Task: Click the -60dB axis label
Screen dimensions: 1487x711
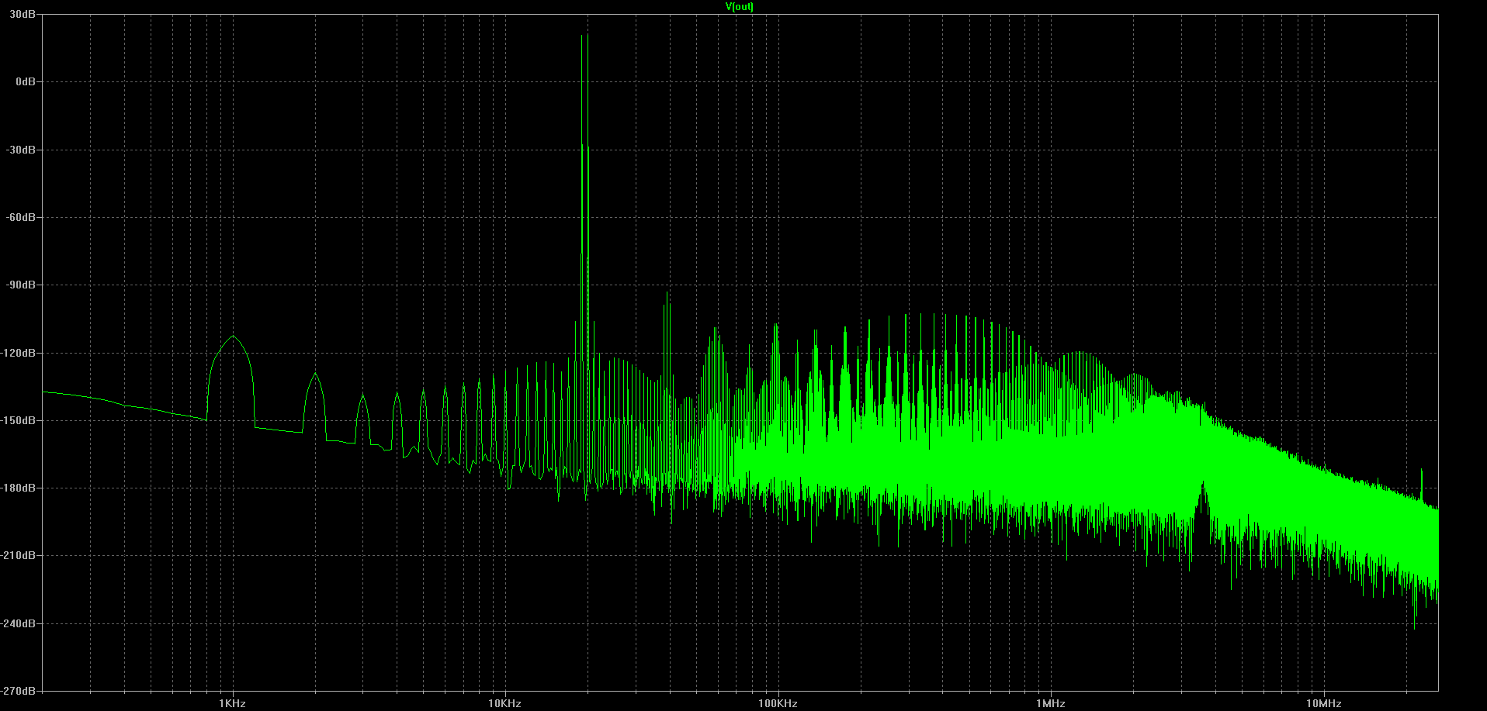Action: coord(21,217)
